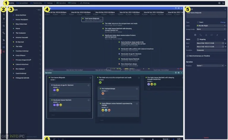The height and width of the screenshot is (140, 228).
Task: Open the dates clock tab in inspector
Action: [195, 35]
